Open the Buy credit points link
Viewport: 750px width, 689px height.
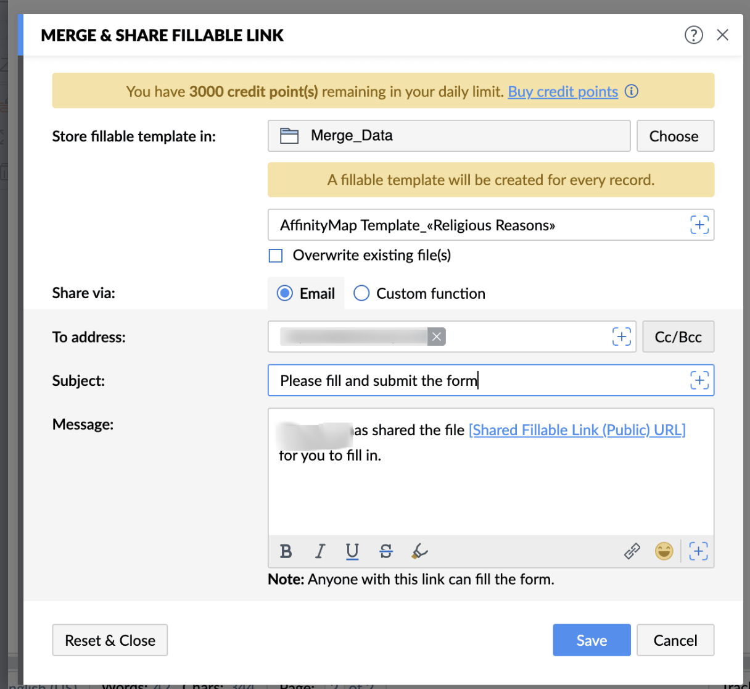coord(562,91)
